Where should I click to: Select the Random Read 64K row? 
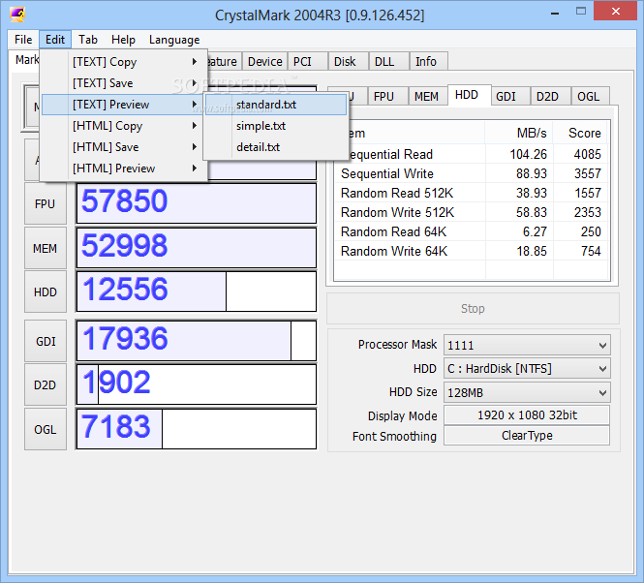click(x=471, y=231)
